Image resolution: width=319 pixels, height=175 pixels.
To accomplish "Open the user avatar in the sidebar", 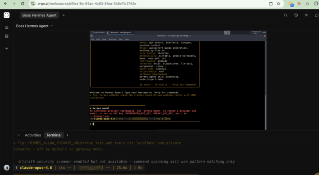I will click(7, 167).
